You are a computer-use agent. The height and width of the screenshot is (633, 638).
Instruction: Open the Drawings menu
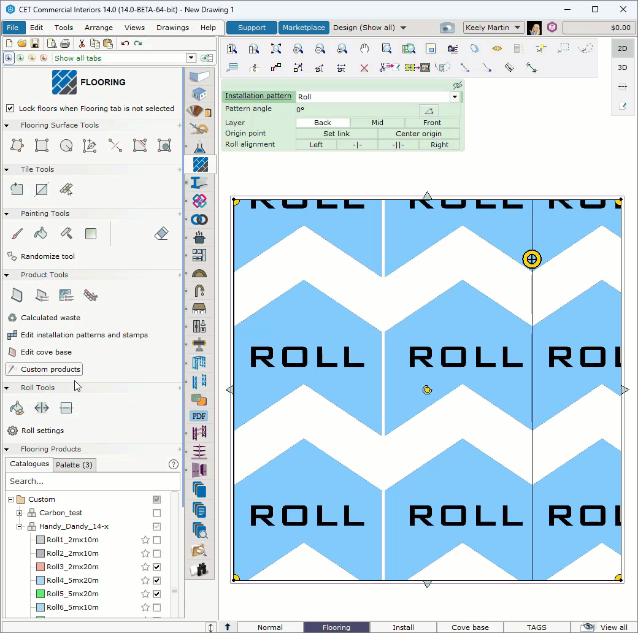(172, 28)
